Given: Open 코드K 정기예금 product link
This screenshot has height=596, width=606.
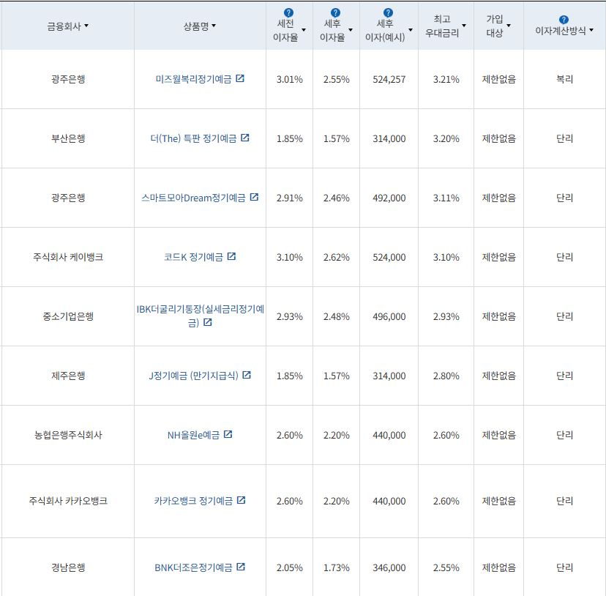Looking at the screenshot, I should click(x=193, y=257).
